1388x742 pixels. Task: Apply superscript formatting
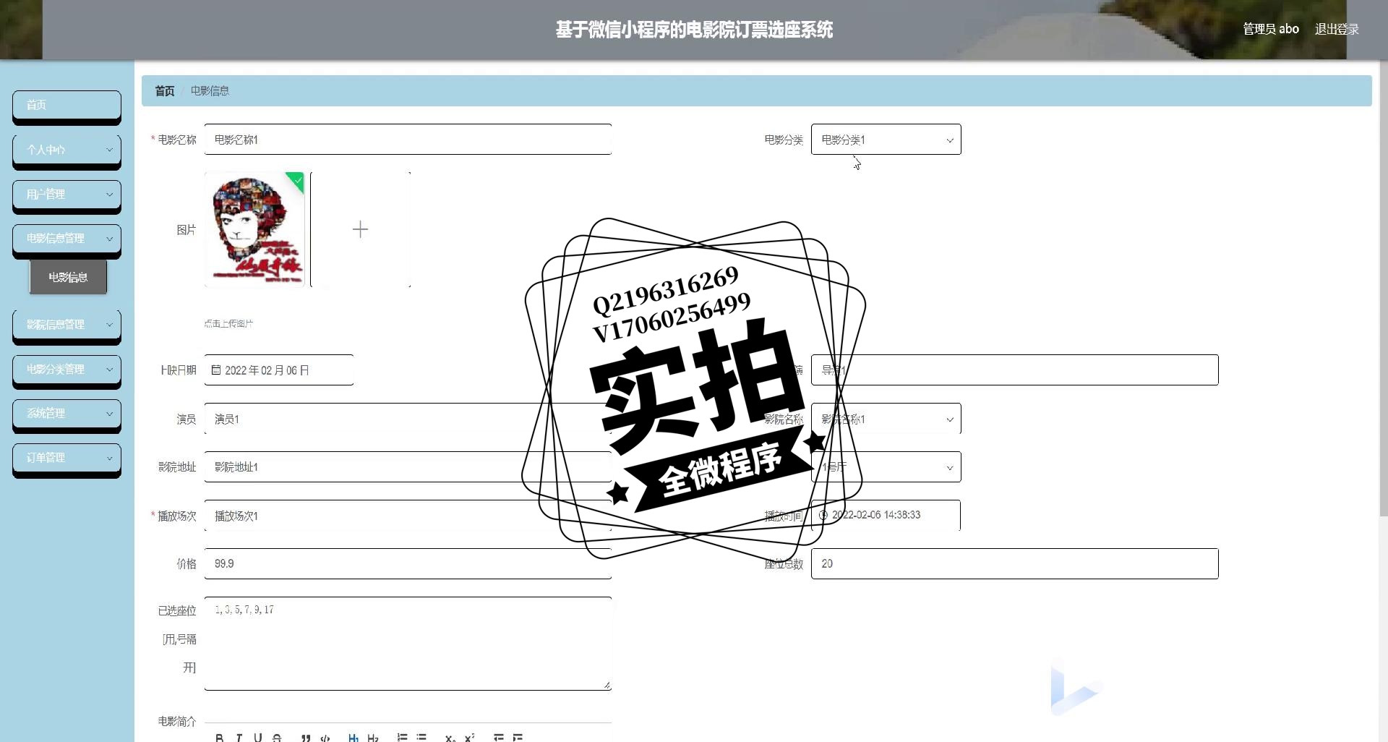[x=469, y=738]
